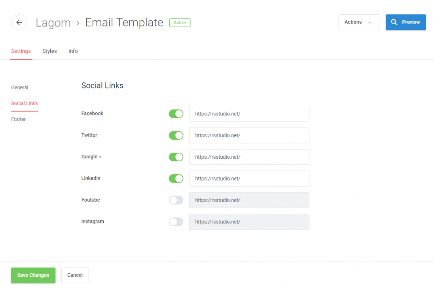
Task: Open the General settings section
Action: (x=20, y=87)
